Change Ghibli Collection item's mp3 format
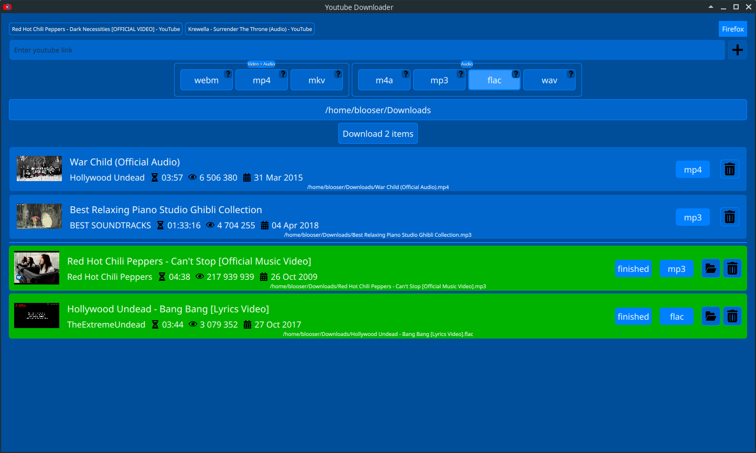 (x=692, y=217)
